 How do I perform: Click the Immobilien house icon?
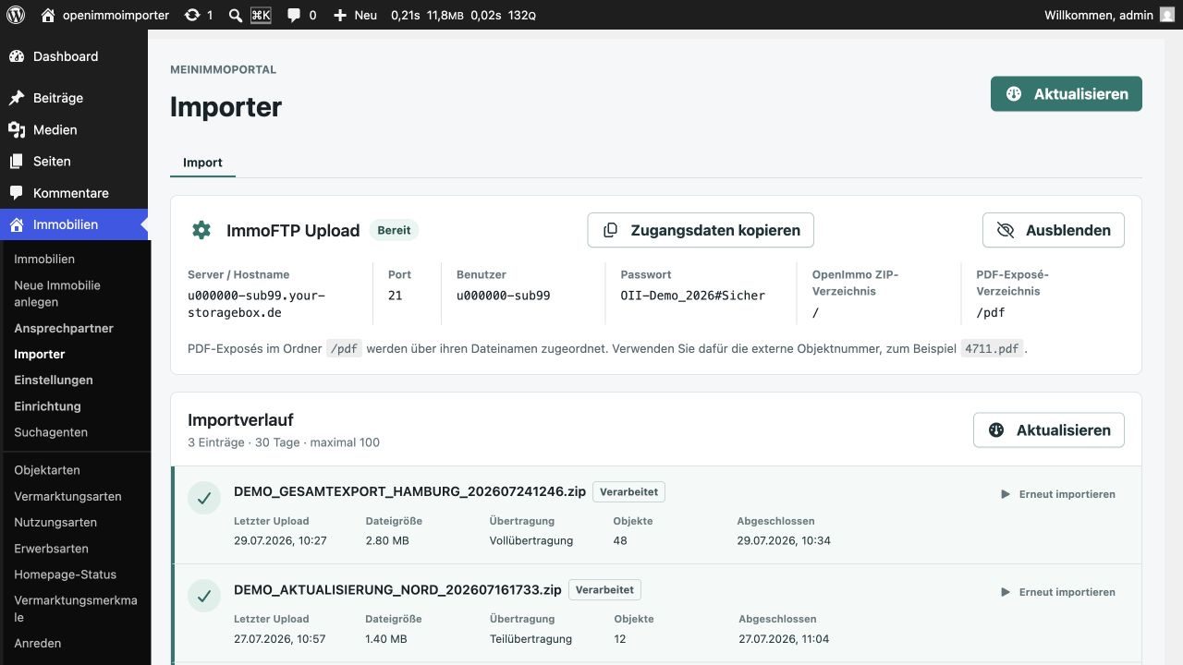point(17,224)
